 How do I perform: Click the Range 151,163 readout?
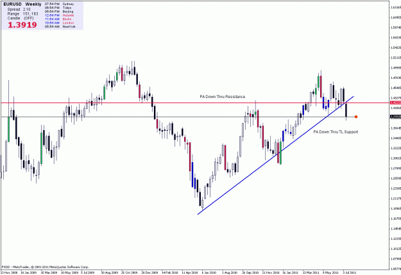(22, 14)
